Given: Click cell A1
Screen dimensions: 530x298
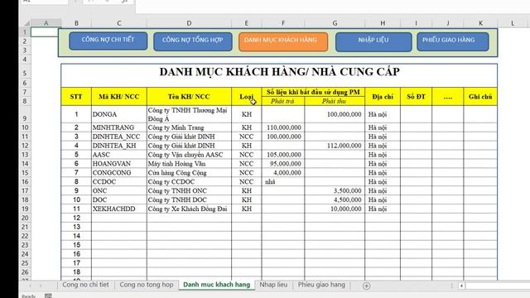Looking at the screenshot, I should coord(46,32).
